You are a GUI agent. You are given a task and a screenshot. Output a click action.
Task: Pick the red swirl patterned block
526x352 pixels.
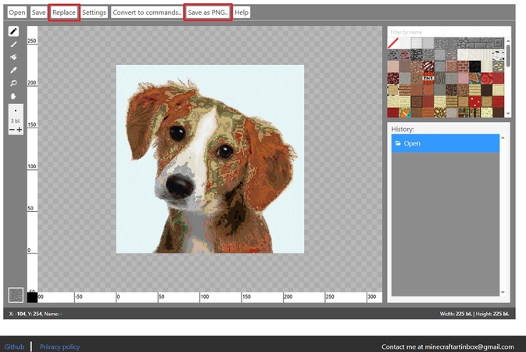[x=487, y=78]
